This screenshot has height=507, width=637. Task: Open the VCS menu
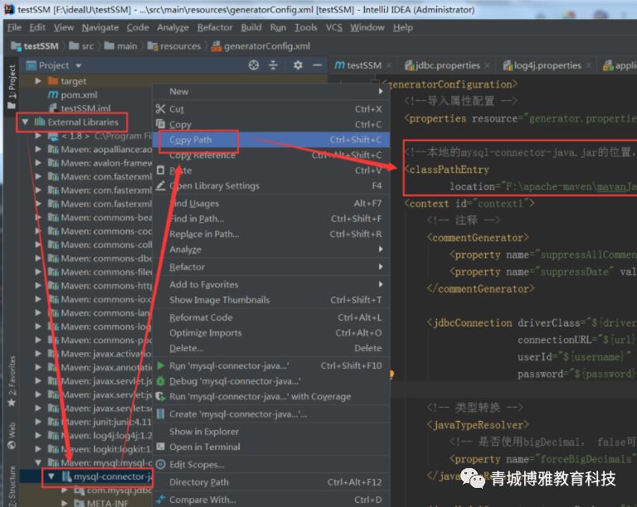(334, 27)
